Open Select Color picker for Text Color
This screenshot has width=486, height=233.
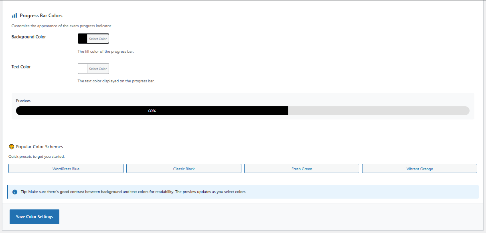pos(98,69)
